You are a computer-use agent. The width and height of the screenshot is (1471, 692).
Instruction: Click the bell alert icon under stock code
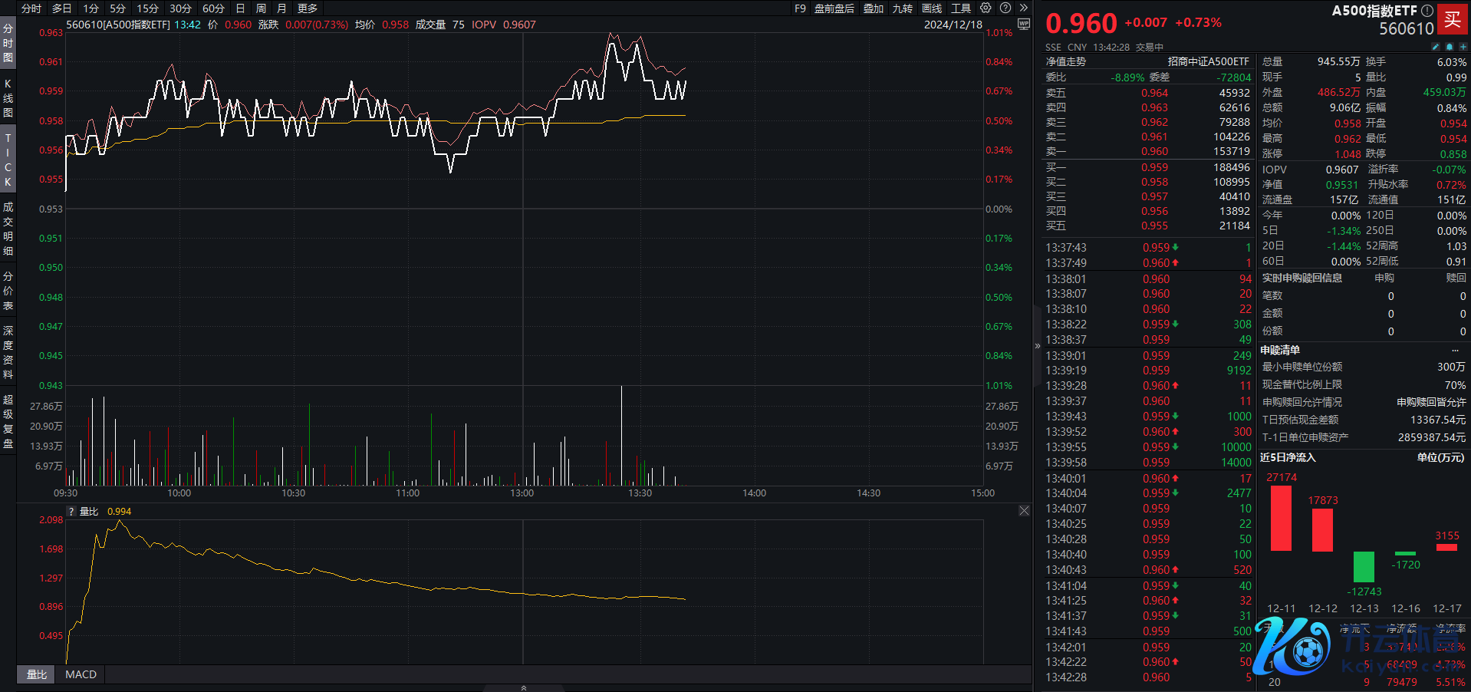(x=1450, y=48)
